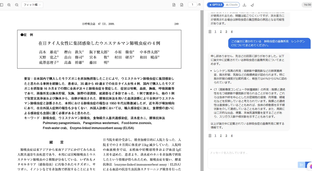Open page reference 2 under first answer
The width and height of the screenshot is (312, 171).
tap(221, 32)
